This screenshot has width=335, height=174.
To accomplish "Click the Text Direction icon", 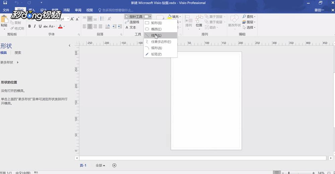I will point(108,26).
